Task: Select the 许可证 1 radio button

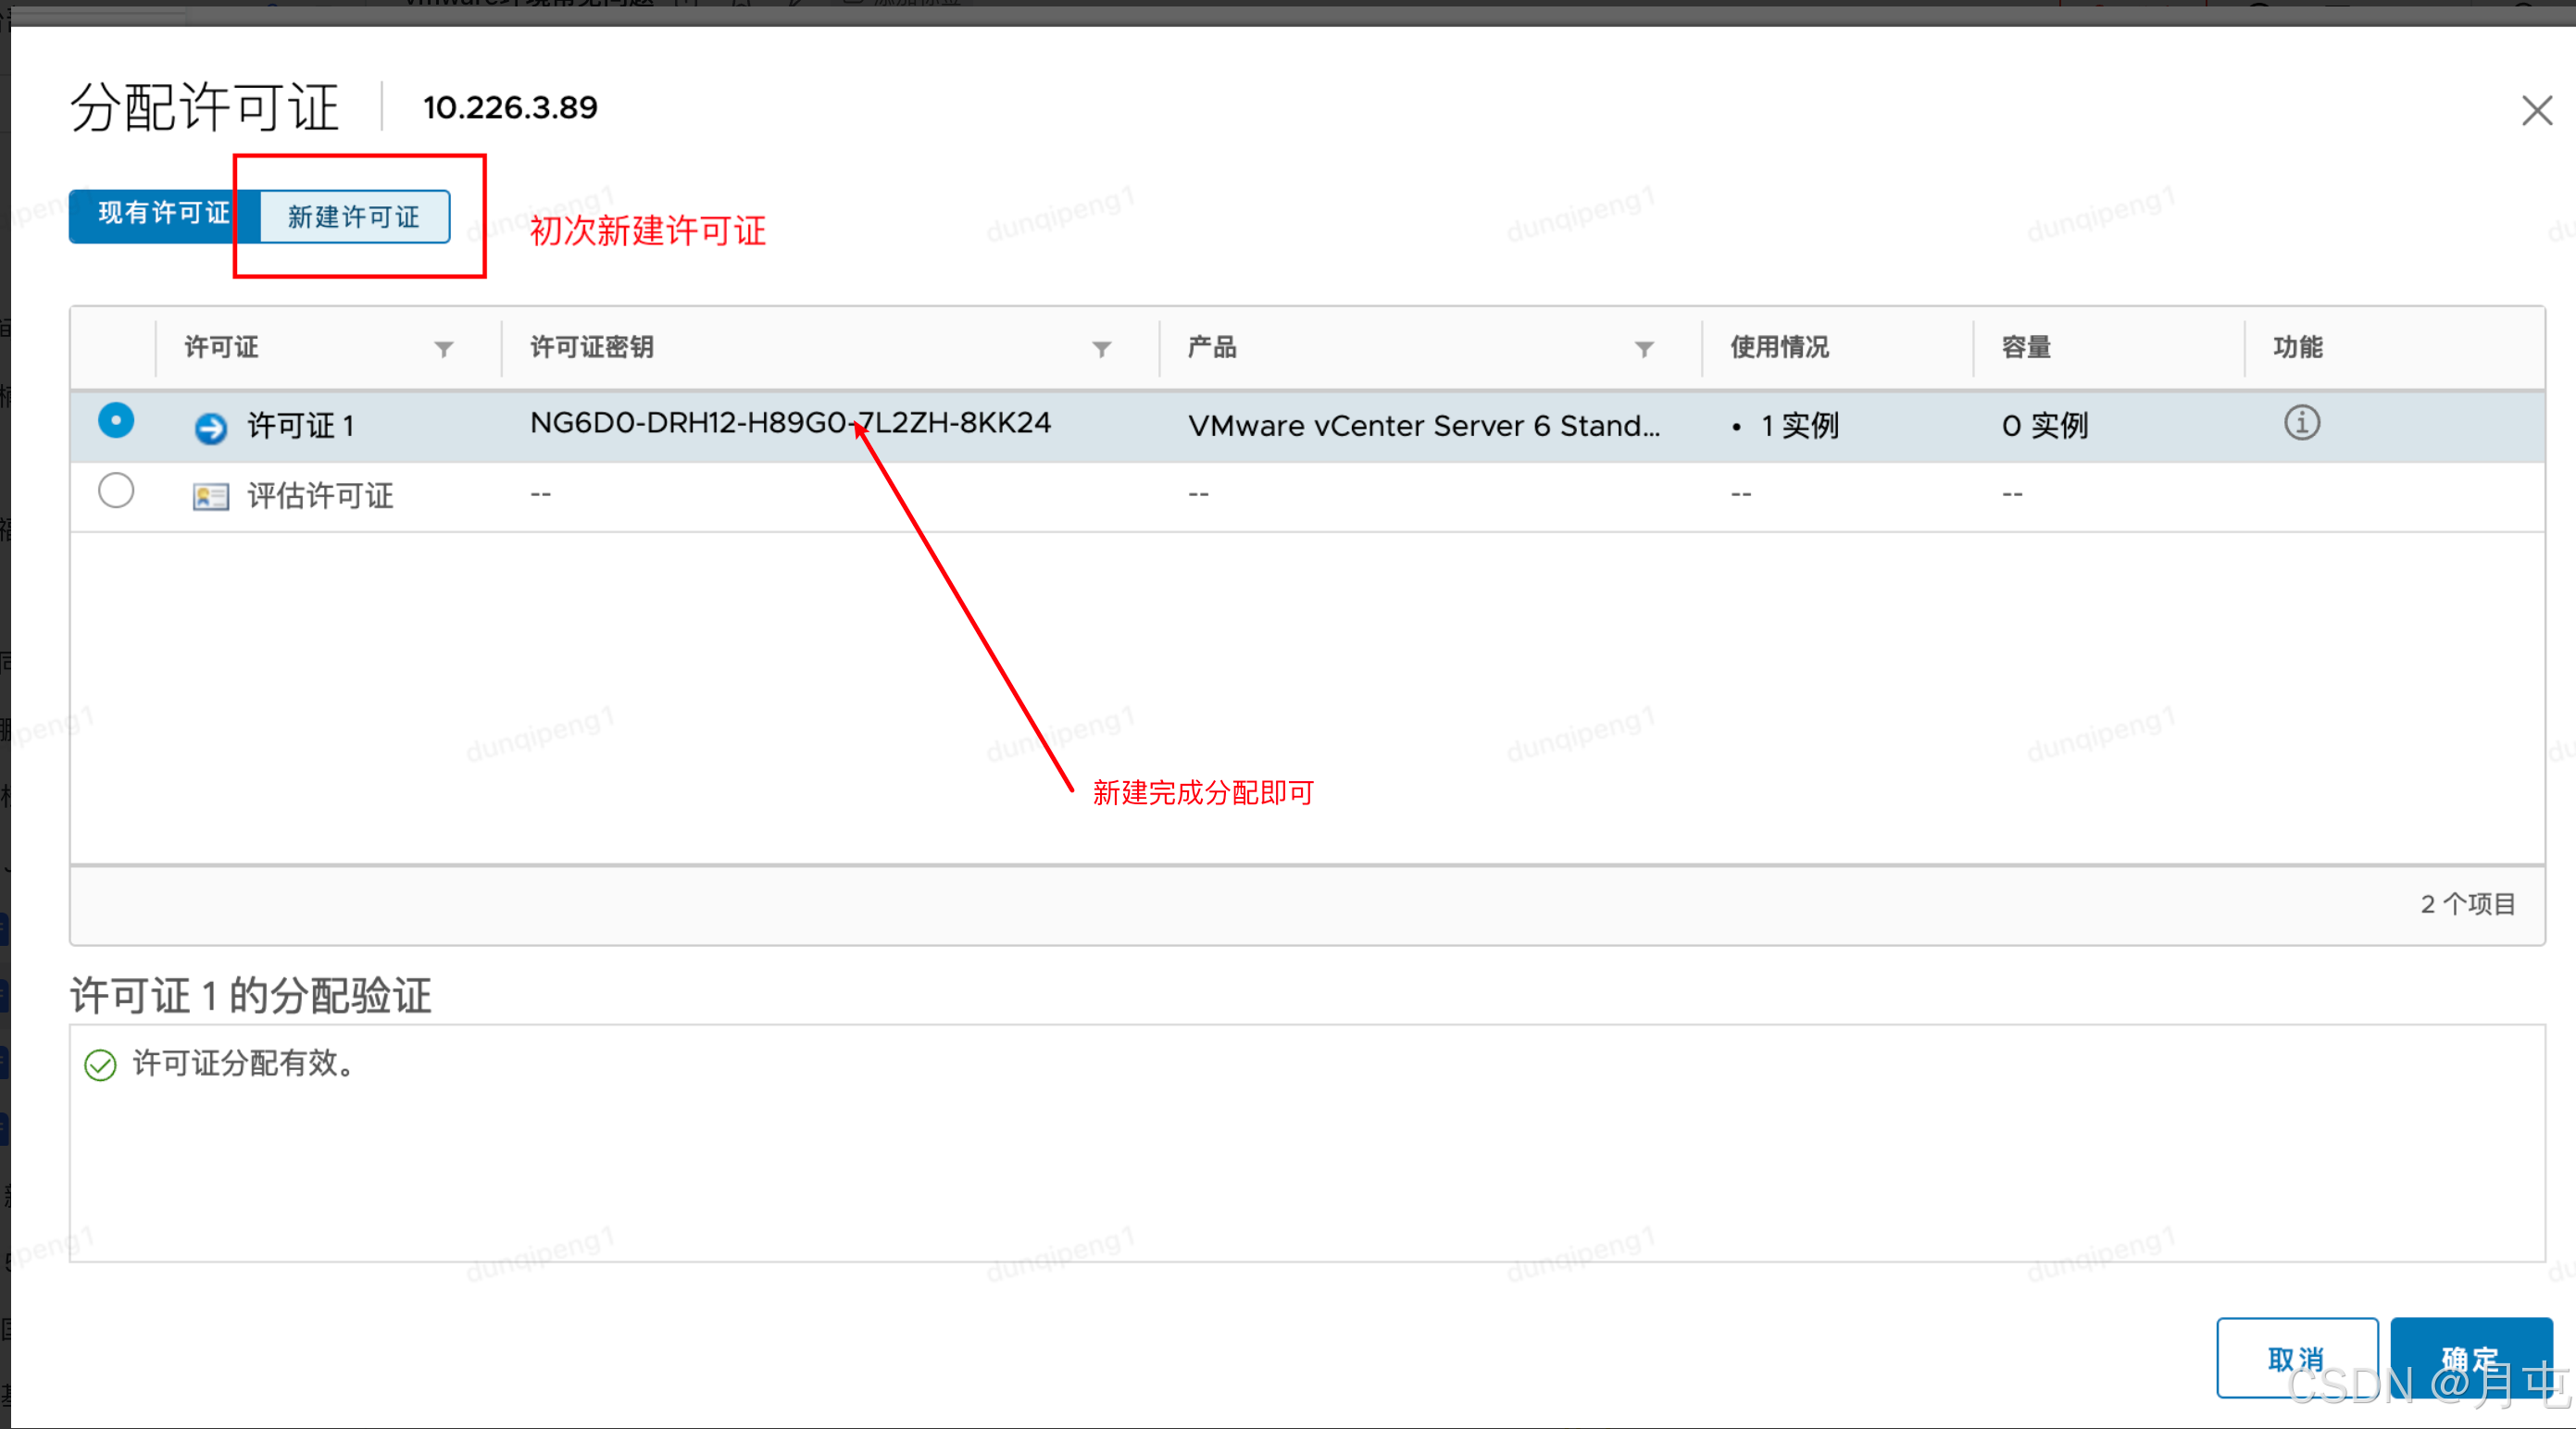Action: click(x=116, y=421)
